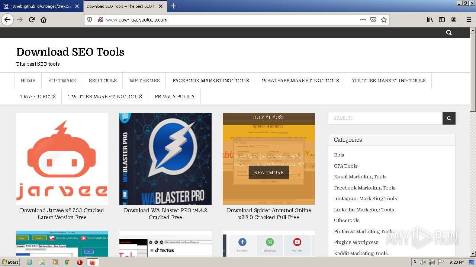Open the Email Marketing Tools category
Image resolution: width=476 pixels, height=267 pixels.
pos(360,177)
